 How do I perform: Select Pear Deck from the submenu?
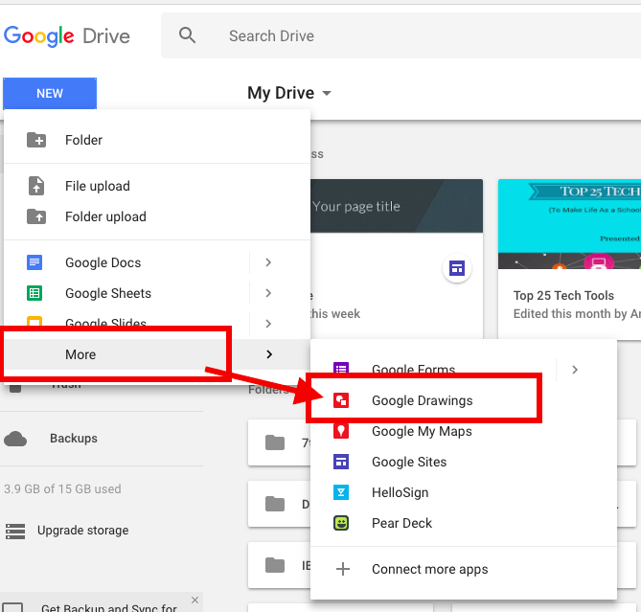pos(464,523)
